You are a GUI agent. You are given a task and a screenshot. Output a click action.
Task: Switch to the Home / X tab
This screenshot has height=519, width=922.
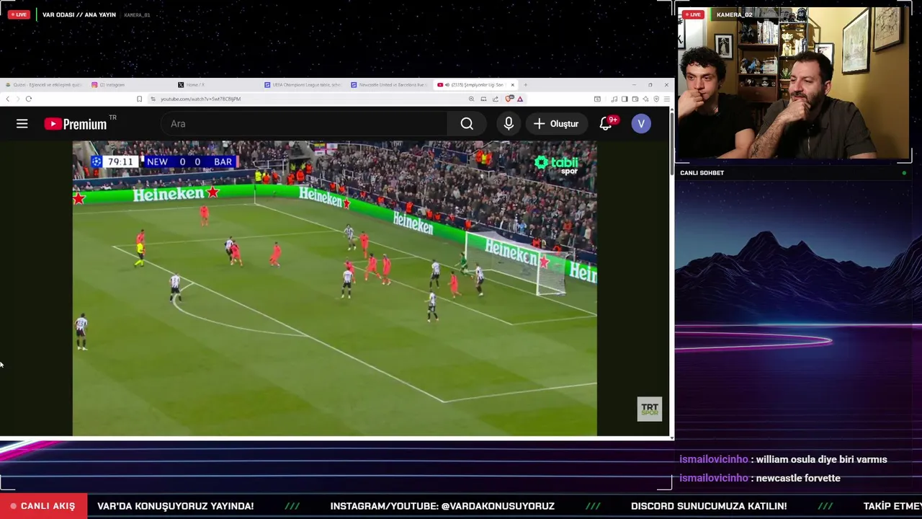(x=216, y=85)
